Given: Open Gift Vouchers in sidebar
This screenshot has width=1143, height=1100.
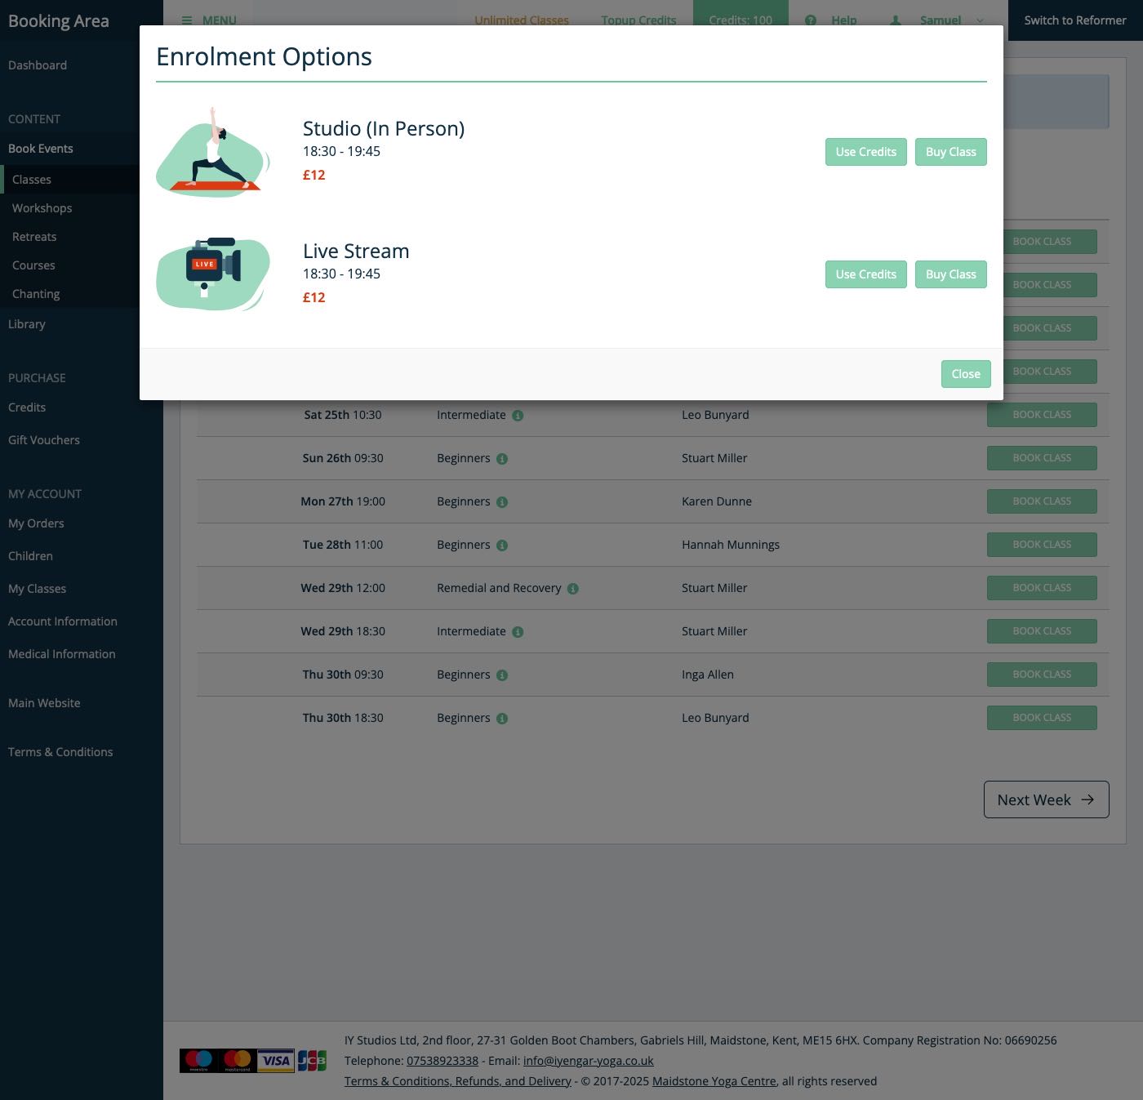Looking at the screenshot, I should (x=44, y=440).
